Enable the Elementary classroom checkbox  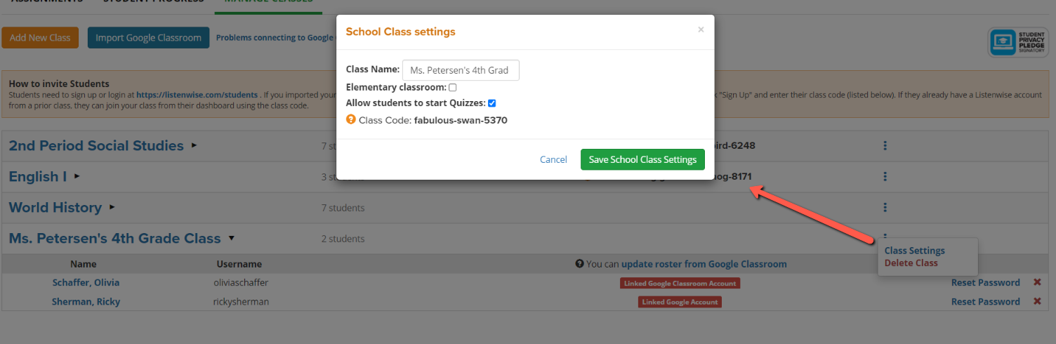[453, 88]
